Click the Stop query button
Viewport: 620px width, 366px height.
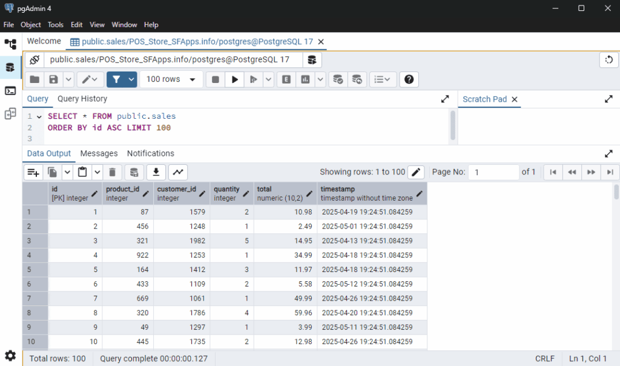tap(216, 79)
